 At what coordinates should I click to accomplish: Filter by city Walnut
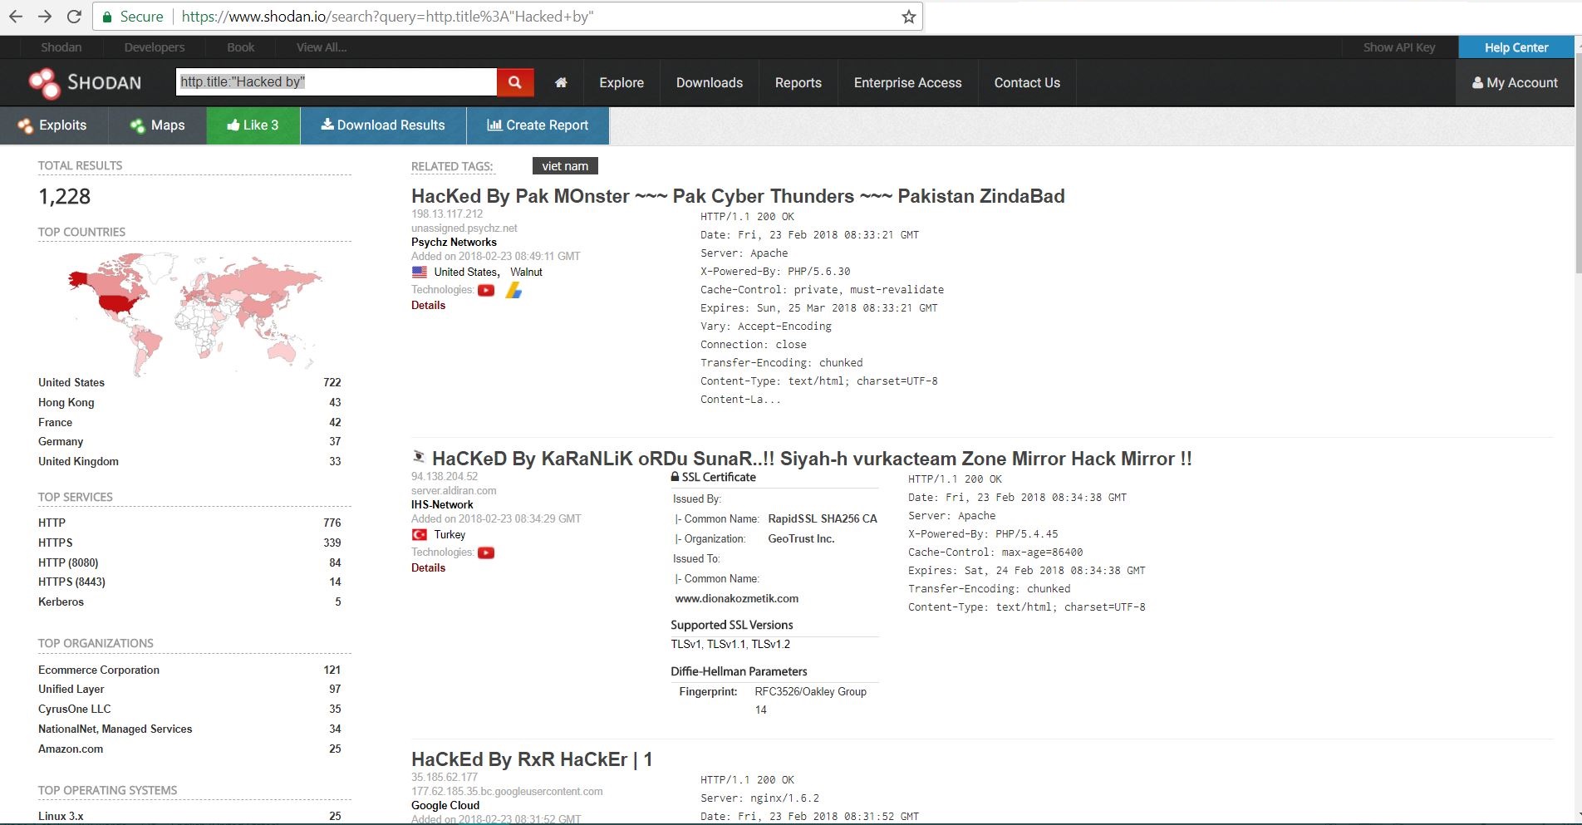[x=526, y=272]
